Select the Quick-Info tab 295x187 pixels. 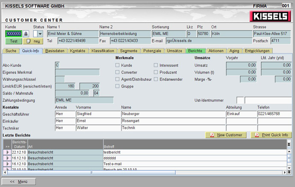point(30,51)
